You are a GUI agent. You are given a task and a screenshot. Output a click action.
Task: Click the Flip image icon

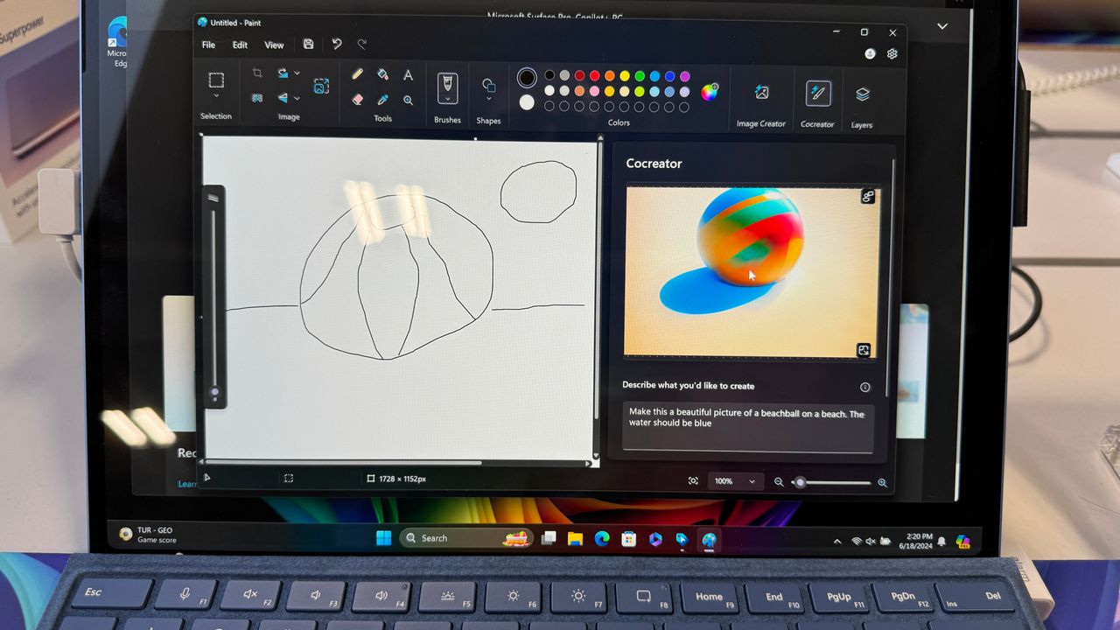pos(283,98)
